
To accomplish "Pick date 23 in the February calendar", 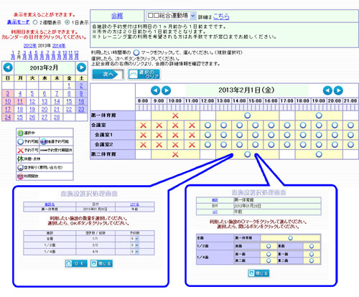I will [81, 109].
